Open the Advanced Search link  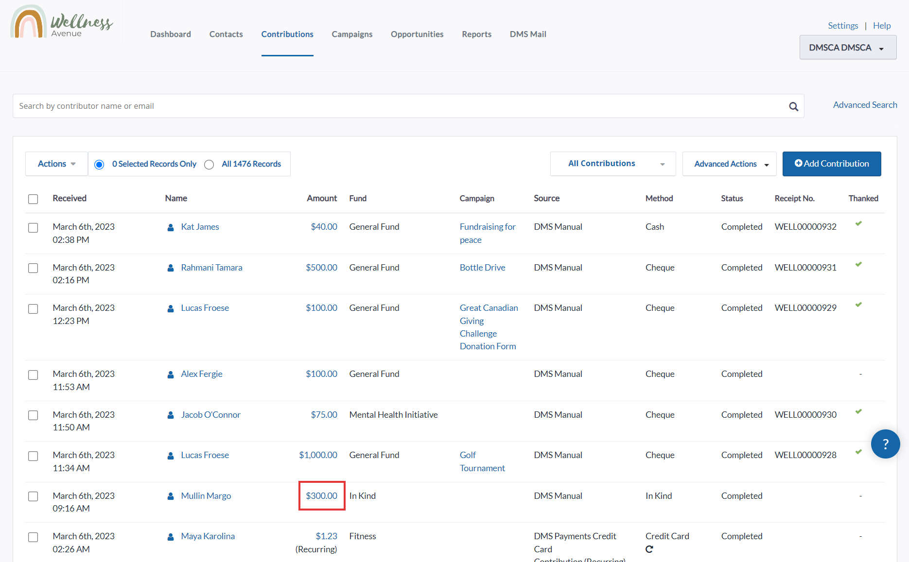[x=865, y=105]
